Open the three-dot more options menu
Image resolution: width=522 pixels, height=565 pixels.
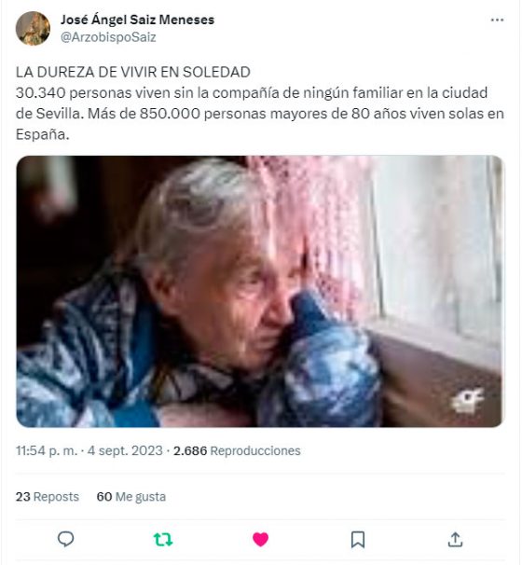[497, 21]
